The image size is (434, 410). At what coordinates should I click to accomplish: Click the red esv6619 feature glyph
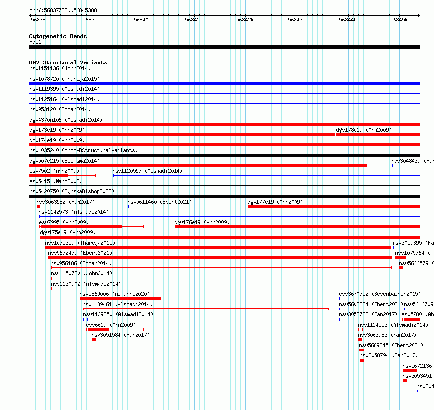(115, 329)
